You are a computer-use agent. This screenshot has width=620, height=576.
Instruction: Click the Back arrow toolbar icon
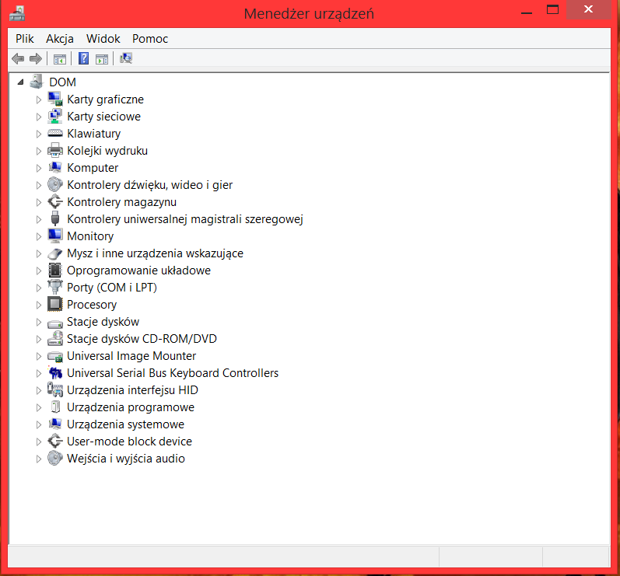point(18,59)
